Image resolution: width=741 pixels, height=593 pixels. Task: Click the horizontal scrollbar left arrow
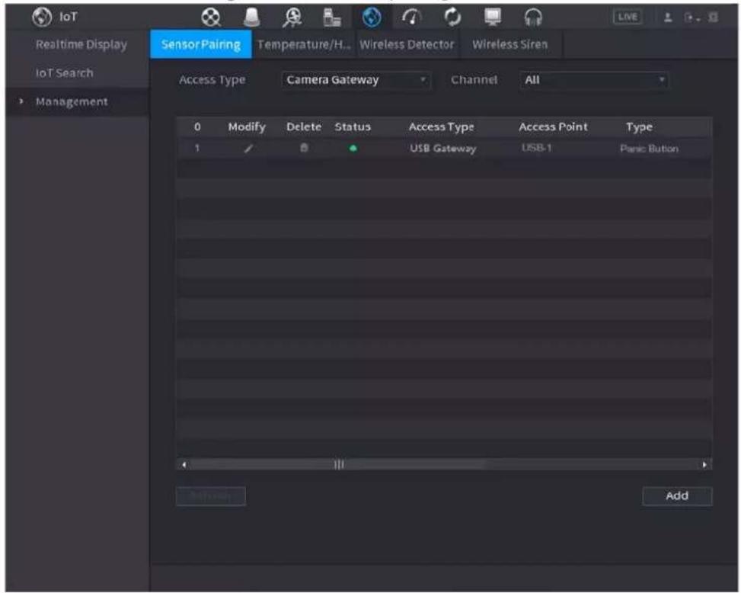[x=184, y=465]
